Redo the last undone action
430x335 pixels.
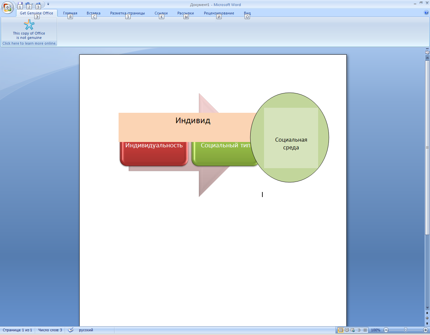[x=38, y=4]
